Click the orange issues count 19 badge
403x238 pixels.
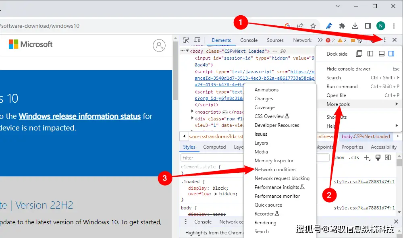click(357, 41)
